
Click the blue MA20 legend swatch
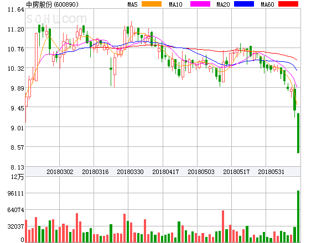click(x=244, y=4)
